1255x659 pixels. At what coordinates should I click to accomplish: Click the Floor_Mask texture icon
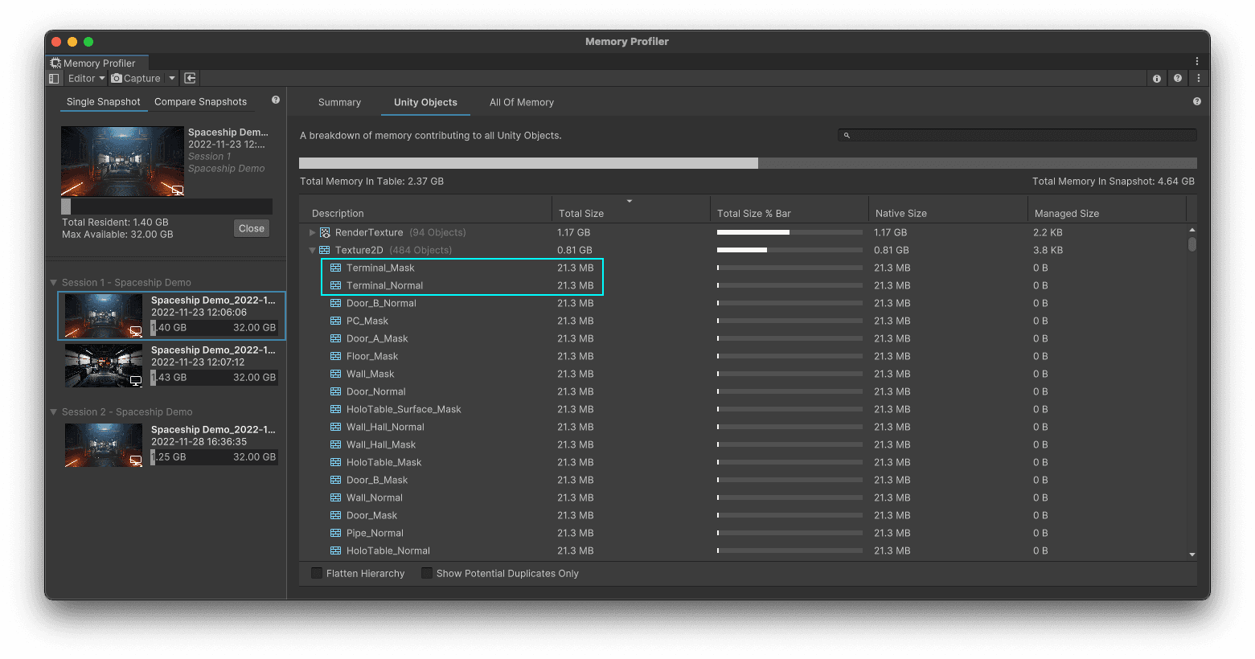[x=336, y=356]
